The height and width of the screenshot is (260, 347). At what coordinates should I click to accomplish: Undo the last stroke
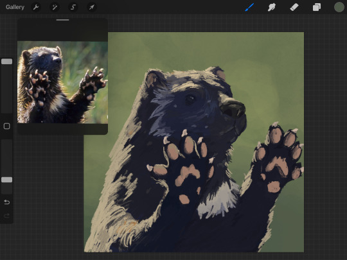pos(7,202)
